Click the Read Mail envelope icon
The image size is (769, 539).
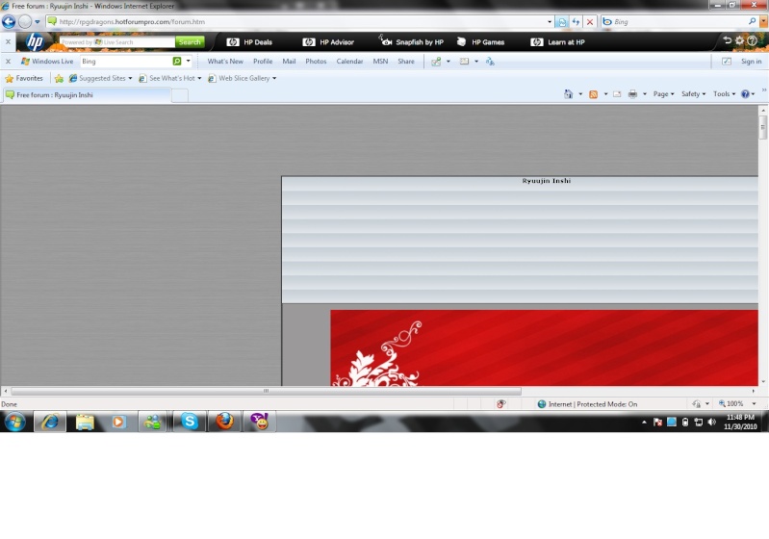(617, 94)
